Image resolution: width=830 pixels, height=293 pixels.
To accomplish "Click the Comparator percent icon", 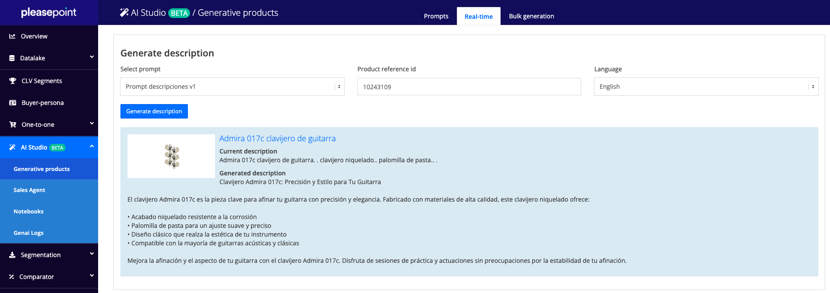I will click(x=12, y=277).
